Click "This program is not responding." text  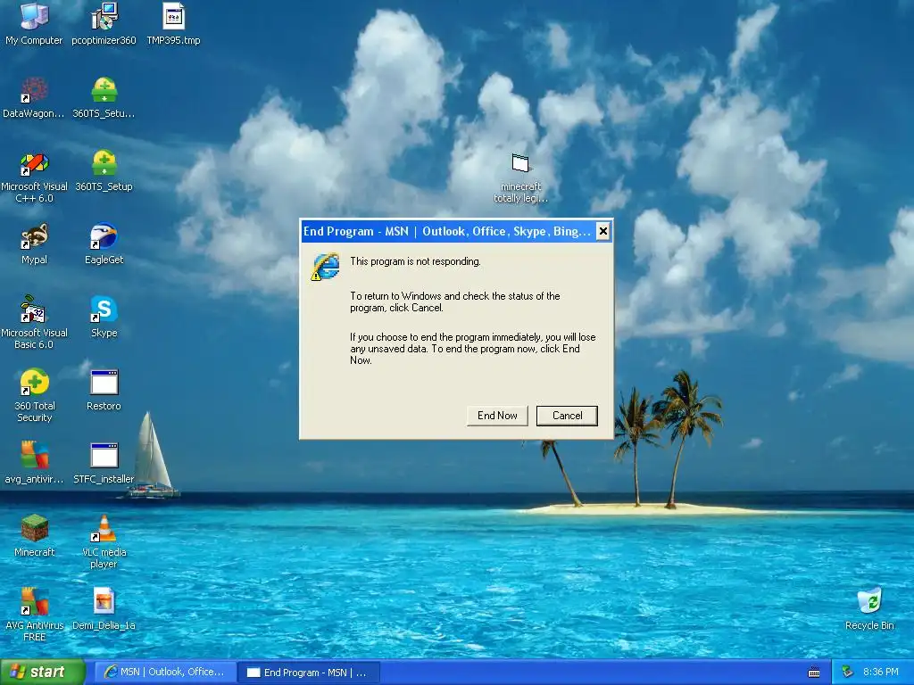[415, 261]
